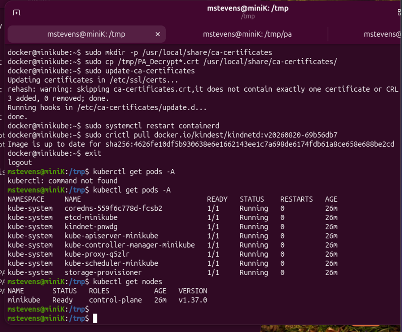
Task: Click the sha256 image digest line
Action: pyautogui.click(x=201, y=144)
